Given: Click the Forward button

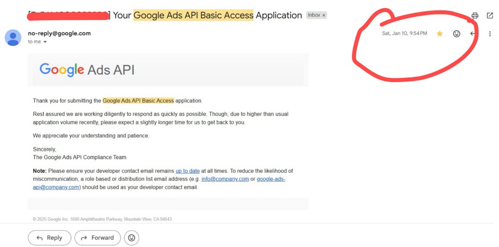Looking at the screenshot, I should (98, 238).
